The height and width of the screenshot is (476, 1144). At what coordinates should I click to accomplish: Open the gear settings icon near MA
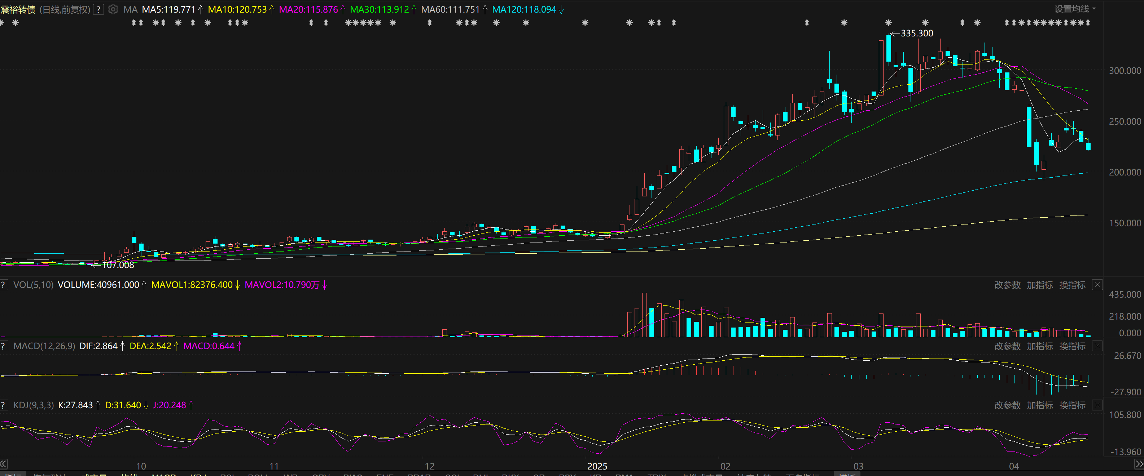[113, 9]
